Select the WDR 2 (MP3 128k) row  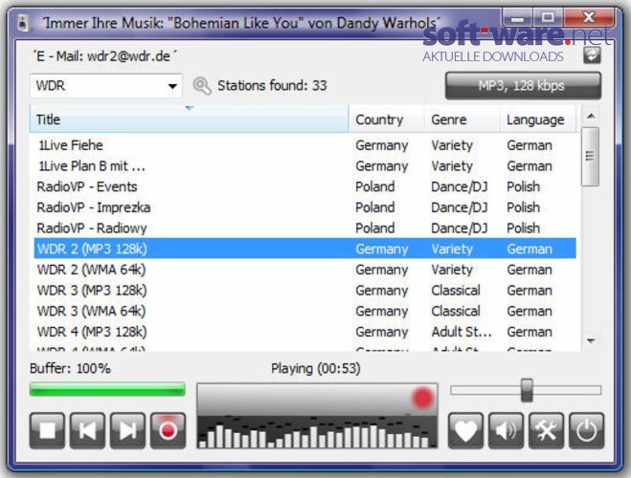305,249
